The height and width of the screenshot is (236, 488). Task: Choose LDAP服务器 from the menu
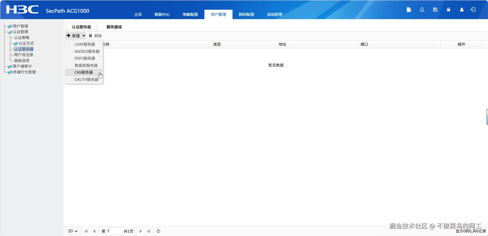click(x=84, y=44)
